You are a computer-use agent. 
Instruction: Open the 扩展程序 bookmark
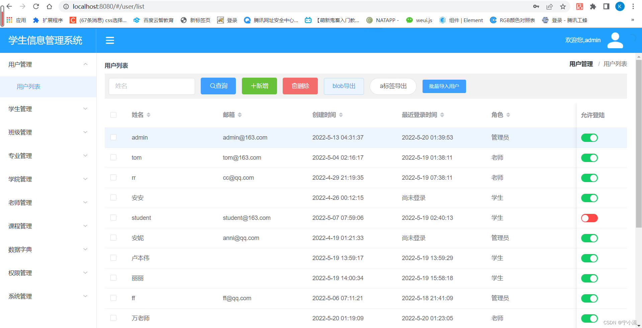pos(48,20)
